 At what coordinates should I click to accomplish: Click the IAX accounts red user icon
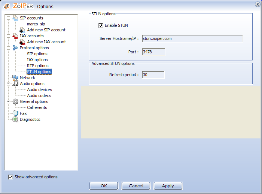pyautogui.click(x=15, y=36)
